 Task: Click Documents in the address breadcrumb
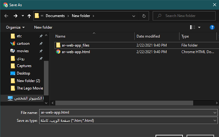tap(55, 16)
